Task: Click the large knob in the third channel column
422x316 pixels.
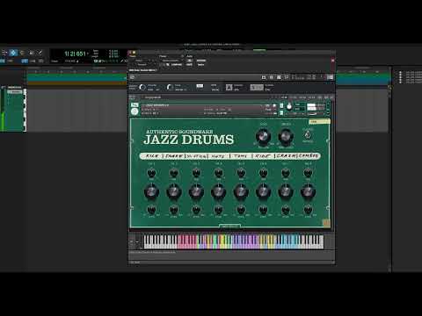Action: click(x=196, y=192)
